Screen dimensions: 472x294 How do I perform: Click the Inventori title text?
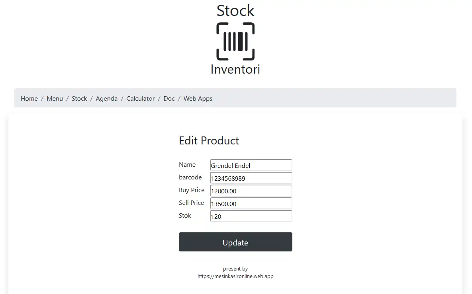(235, 69)
